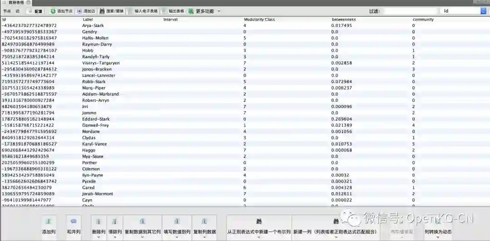Screen dimensions: 490x241
Task: Select the Pycelle label cell
Action: click(x=89, y=181)
